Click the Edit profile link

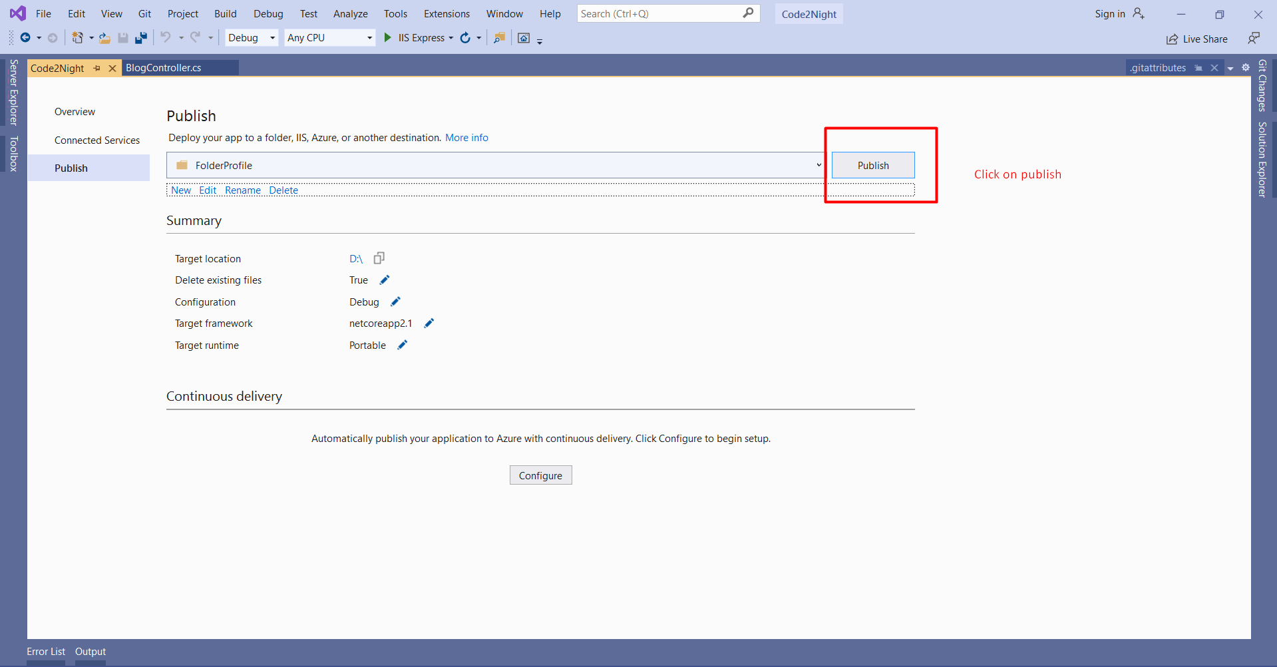tap(208, 190)
